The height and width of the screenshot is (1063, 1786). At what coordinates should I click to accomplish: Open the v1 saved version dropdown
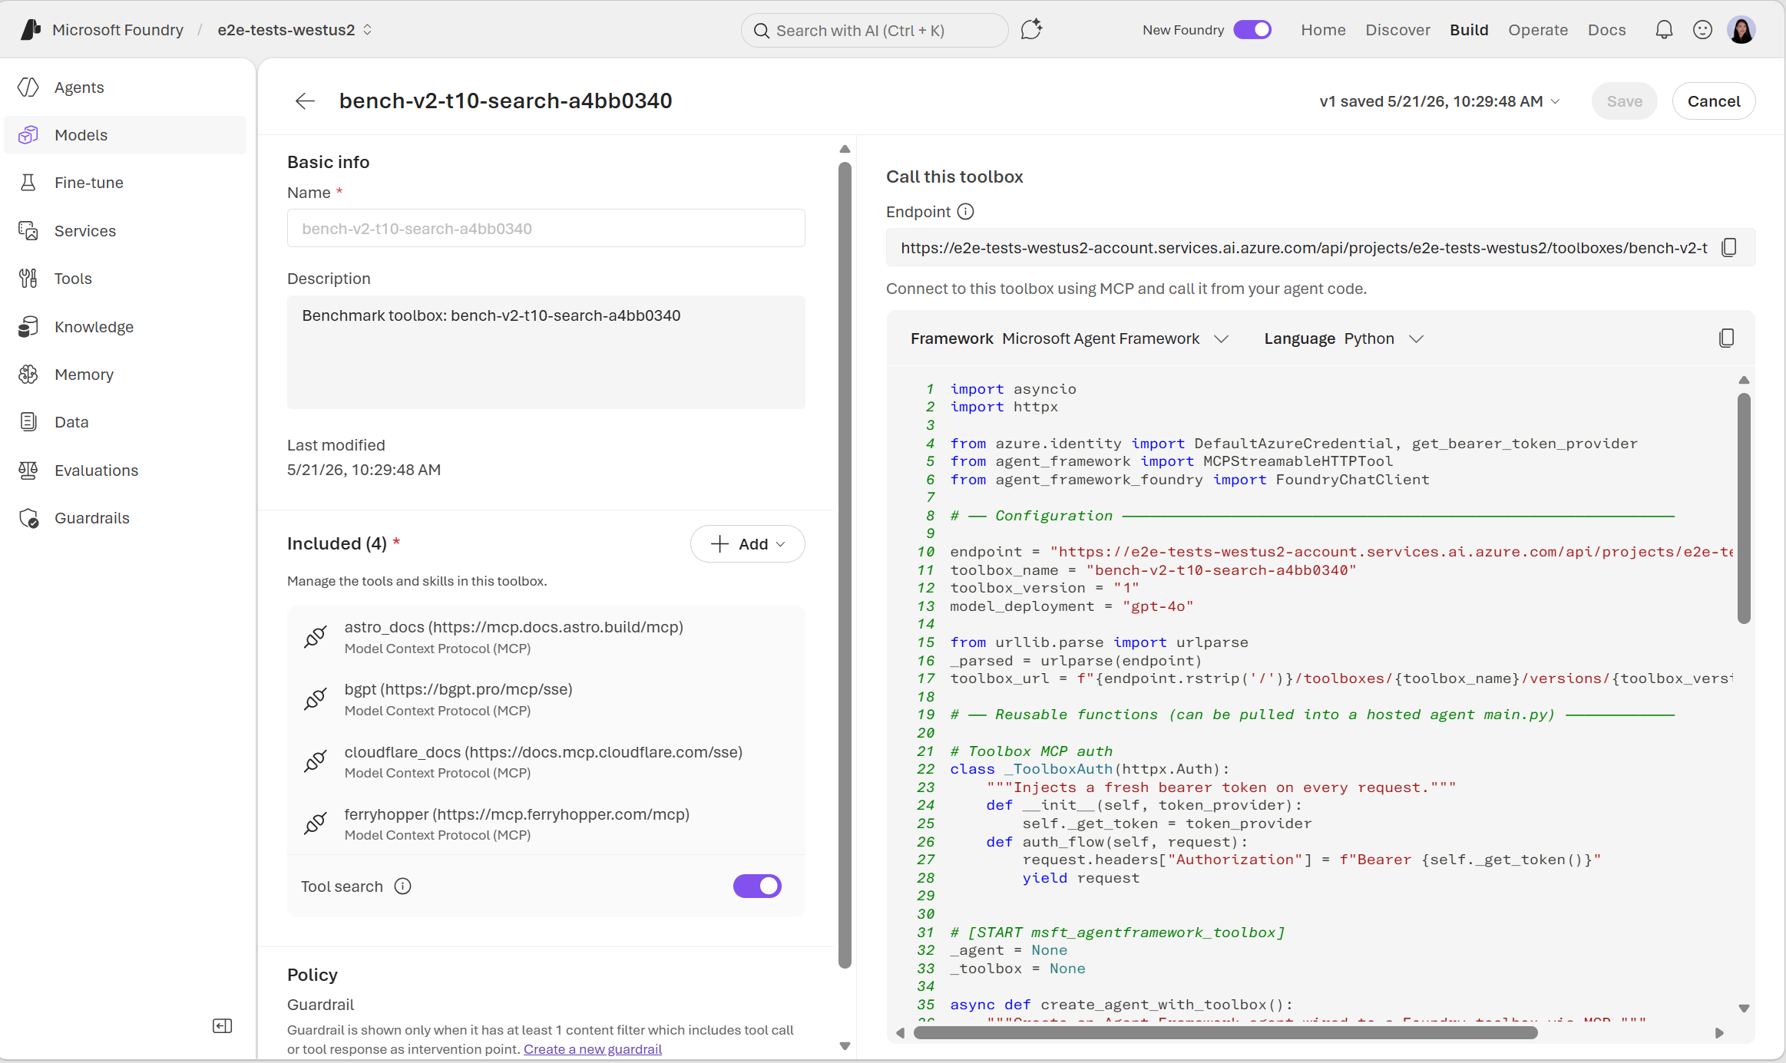coord(1440,101)
